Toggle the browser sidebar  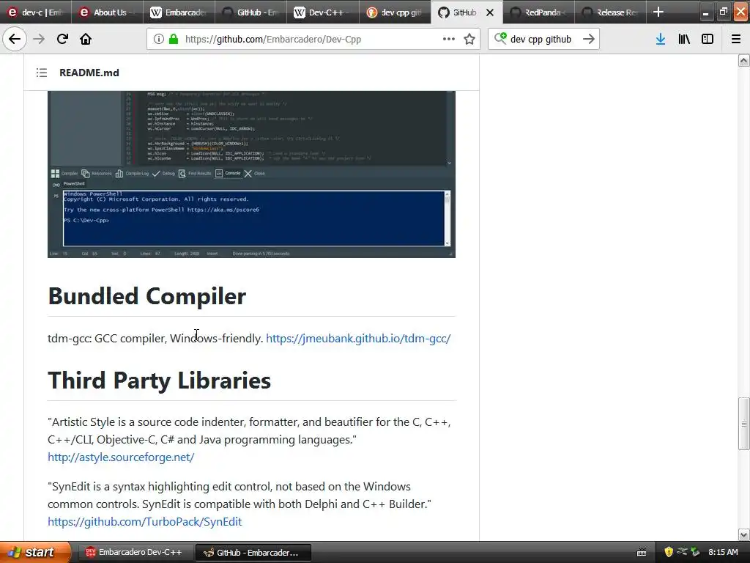708,40
